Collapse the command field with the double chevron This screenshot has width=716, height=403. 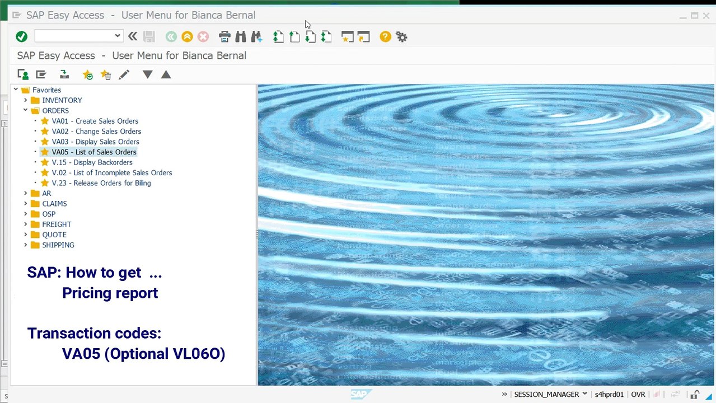133,36
